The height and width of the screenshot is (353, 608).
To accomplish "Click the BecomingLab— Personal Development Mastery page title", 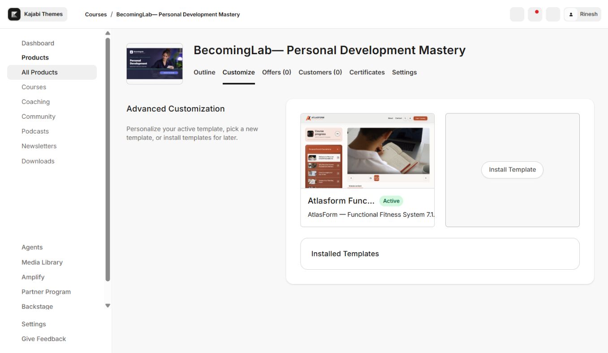I will [329, 50].
